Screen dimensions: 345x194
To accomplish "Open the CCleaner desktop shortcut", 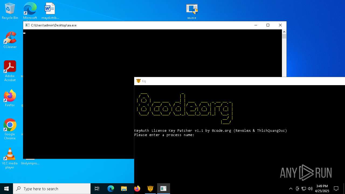I will pyautogui.click(x=10, y=40).
